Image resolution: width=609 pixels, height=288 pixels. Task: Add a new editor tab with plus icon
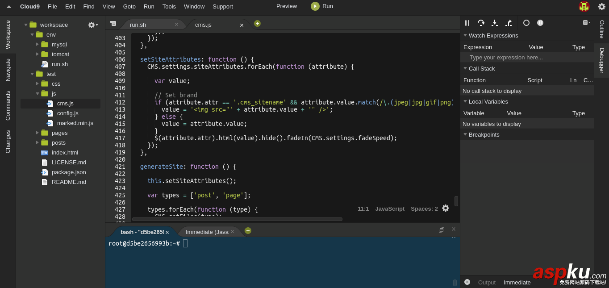(x=257, y=24)
